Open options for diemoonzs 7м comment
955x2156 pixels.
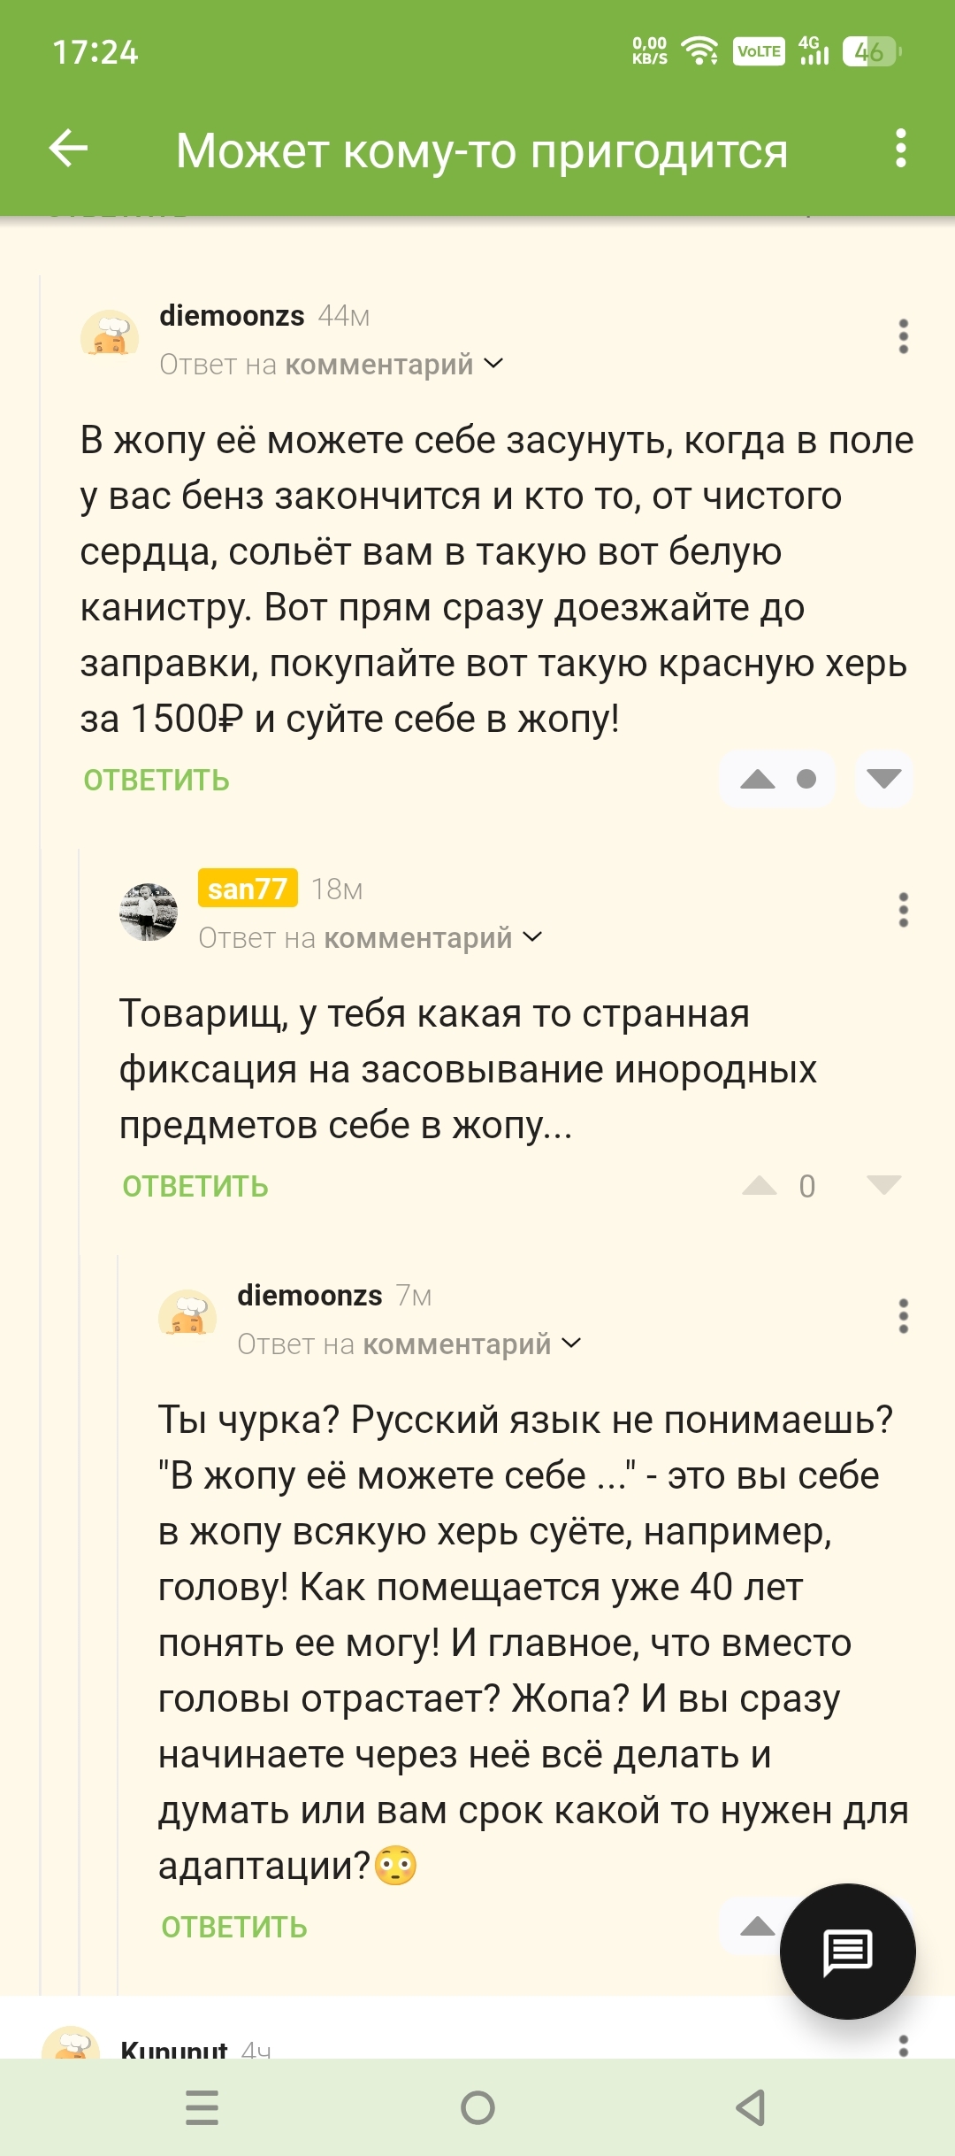click(903, 1316)
